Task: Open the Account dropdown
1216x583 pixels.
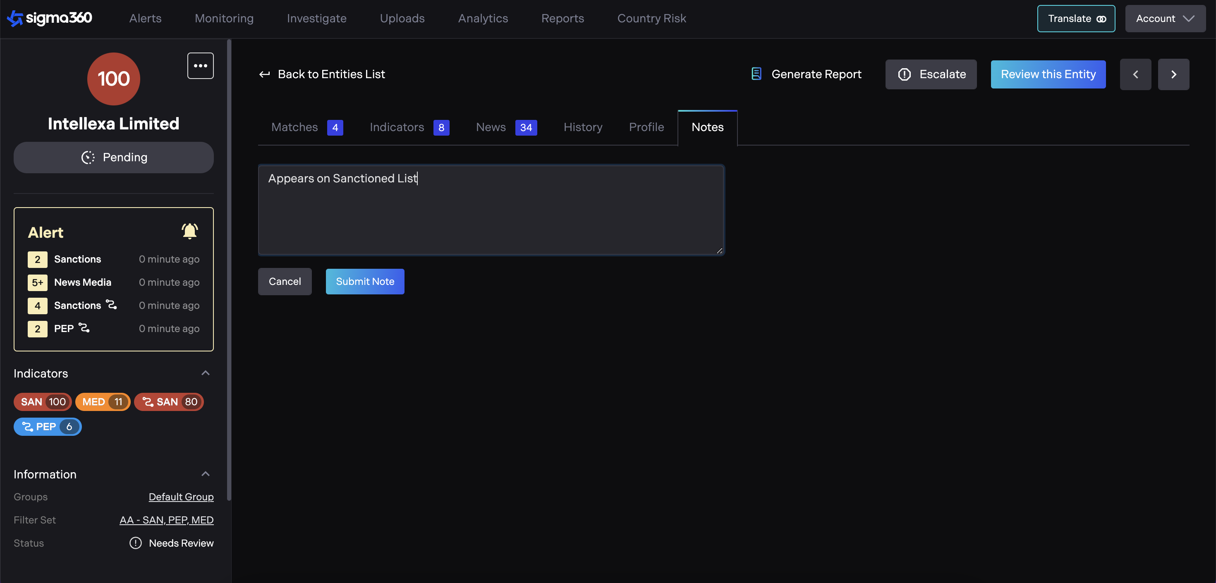Action: click(1165, 19)
